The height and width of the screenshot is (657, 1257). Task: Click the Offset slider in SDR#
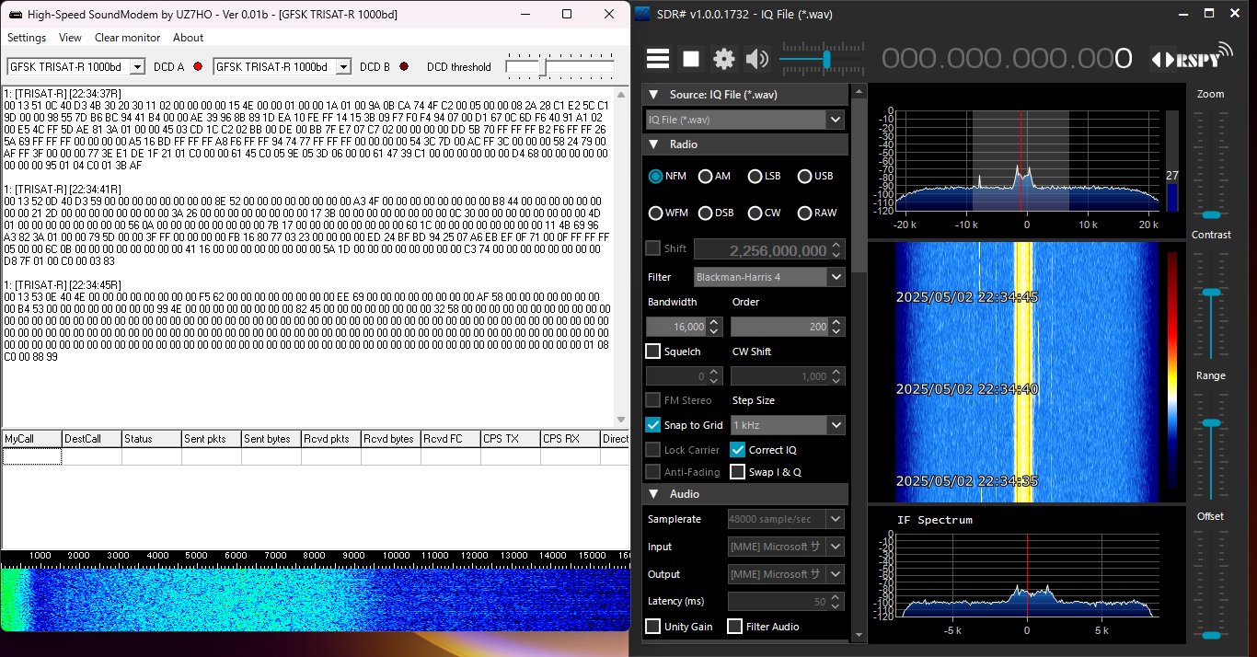(x=1211, y=584)
